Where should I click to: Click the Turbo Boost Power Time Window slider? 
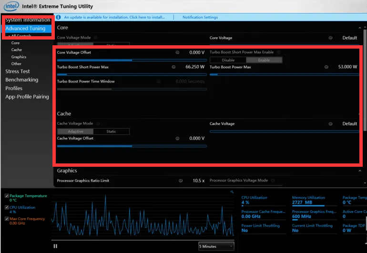[x=132, y=89]
